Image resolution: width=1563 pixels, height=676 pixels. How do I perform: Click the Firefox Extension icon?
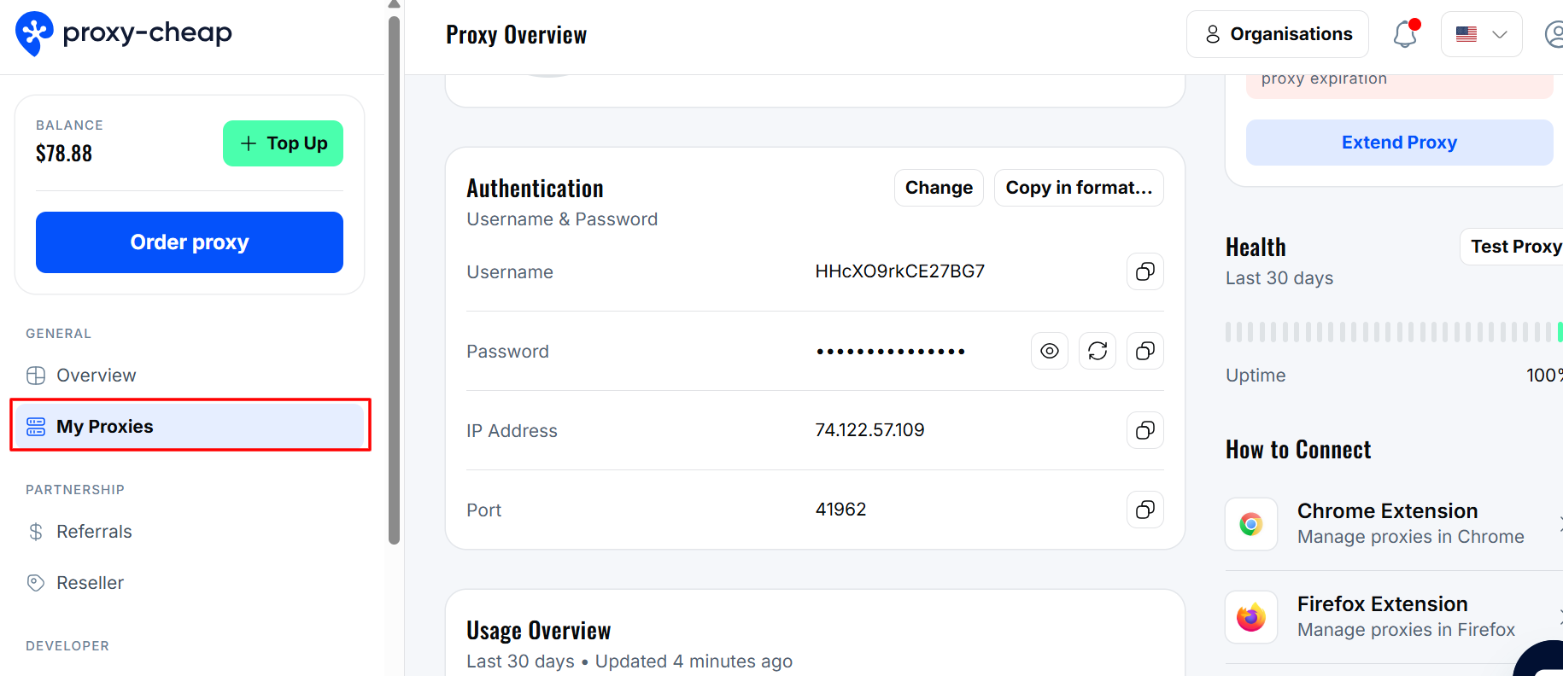click(x=1251, y=617)
